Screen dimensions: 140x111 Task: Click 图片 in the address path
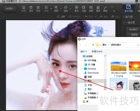pos(104,45)
